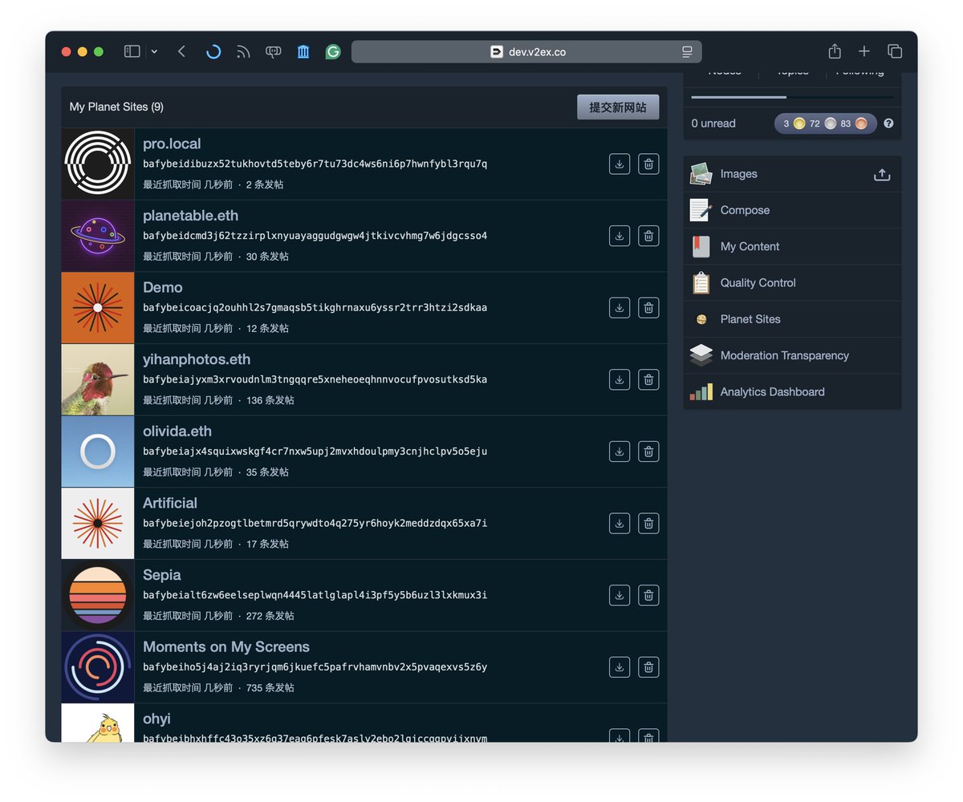
Task: Download the Demo site
Action: [x=620, y=307]
